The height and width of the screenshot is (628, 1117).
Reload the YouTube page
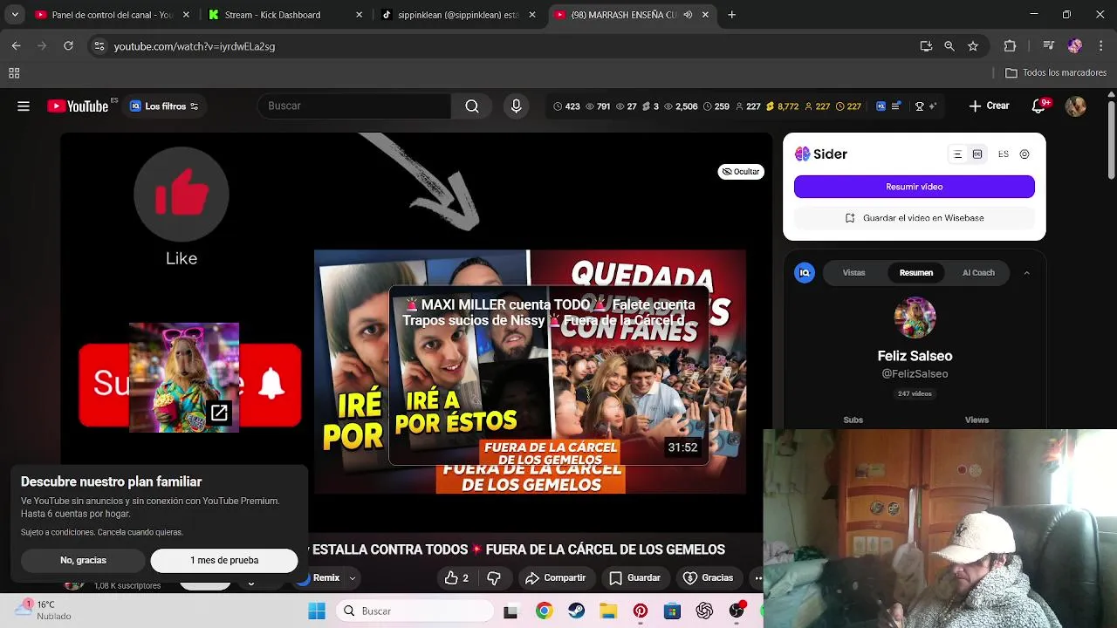(x=68, y=46)
